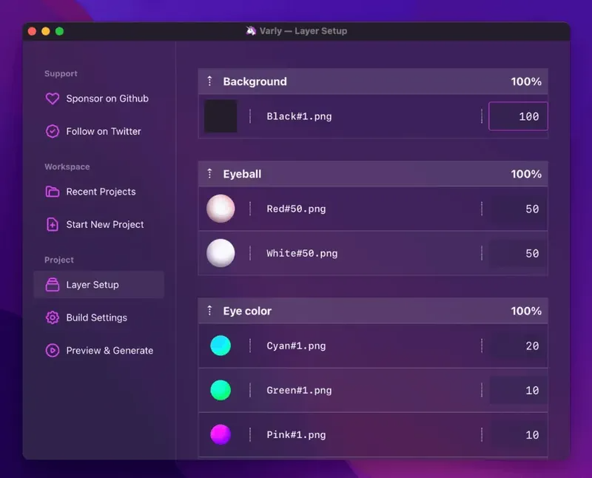Open the Layer Setup page
The width and height of the screenshot is (592, 478).
point(99,285)
